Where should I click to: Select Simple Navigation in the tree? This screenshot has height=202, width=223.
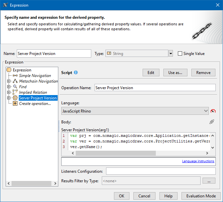point(35,76)
